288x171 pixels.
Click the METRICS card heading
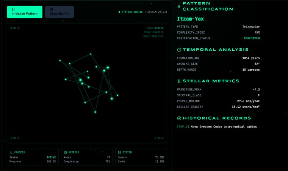[74, 152]
